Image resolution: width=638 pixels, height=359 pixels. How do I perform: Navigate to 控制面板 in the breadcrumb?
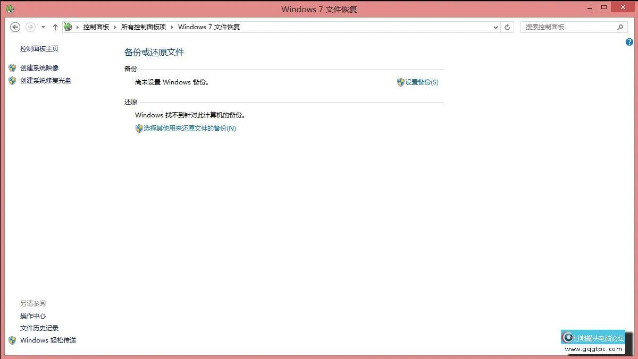pos(96,27)
